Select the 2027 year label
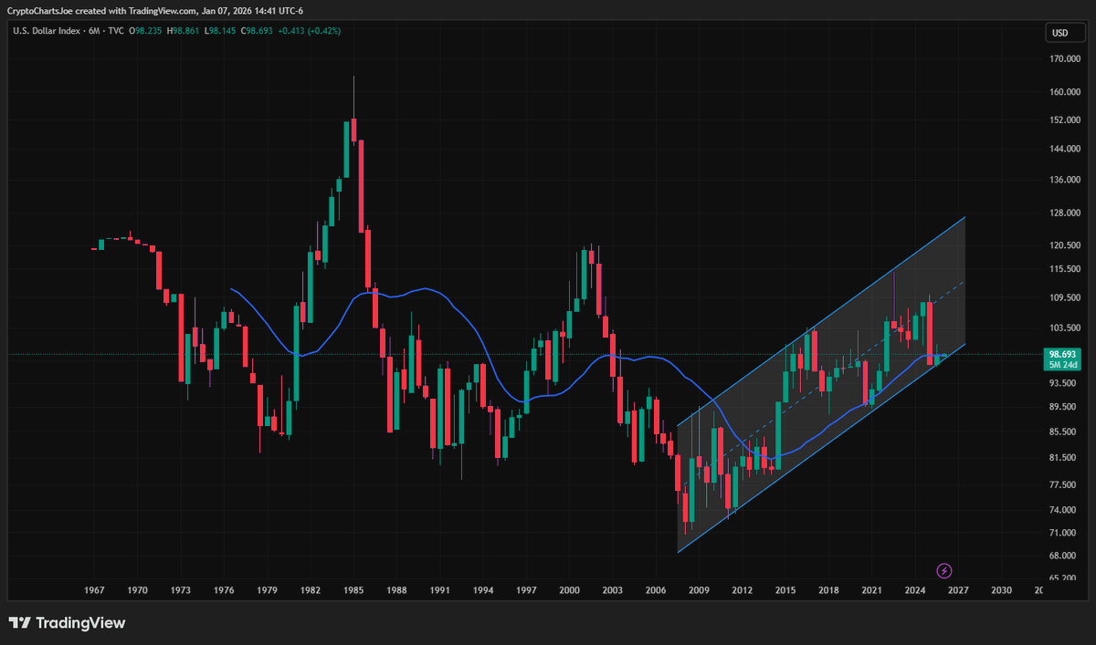 957,590
